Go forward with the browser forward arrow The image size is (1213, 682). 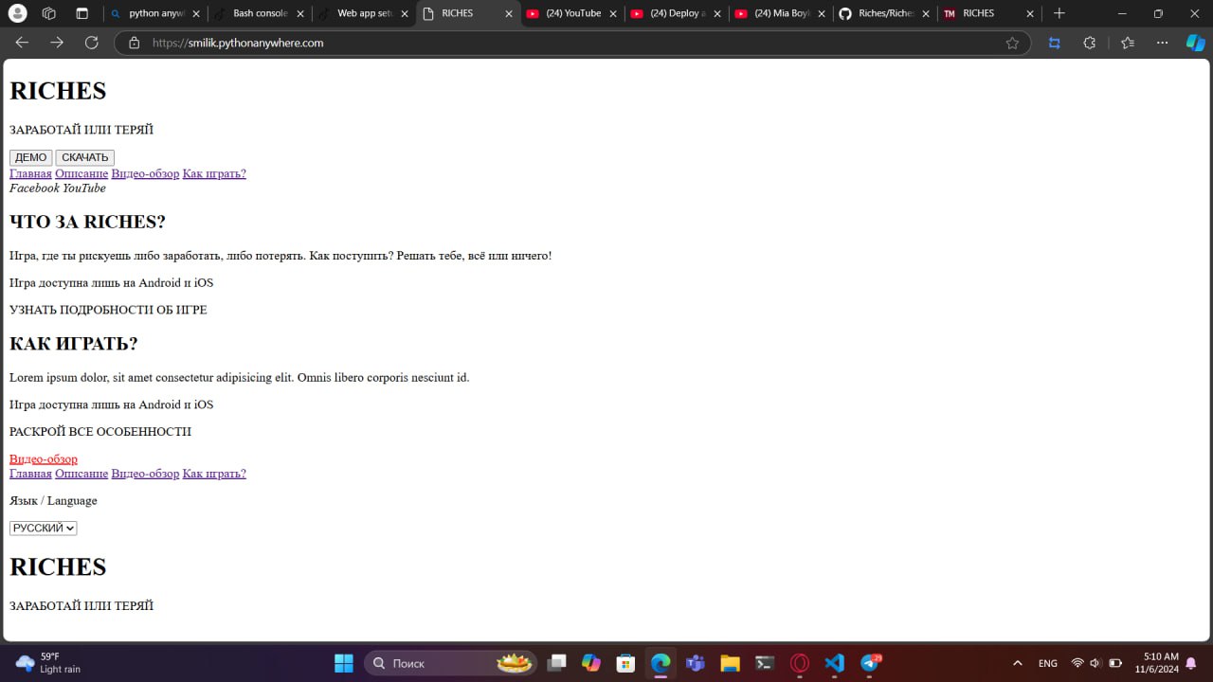click(57, 43)
